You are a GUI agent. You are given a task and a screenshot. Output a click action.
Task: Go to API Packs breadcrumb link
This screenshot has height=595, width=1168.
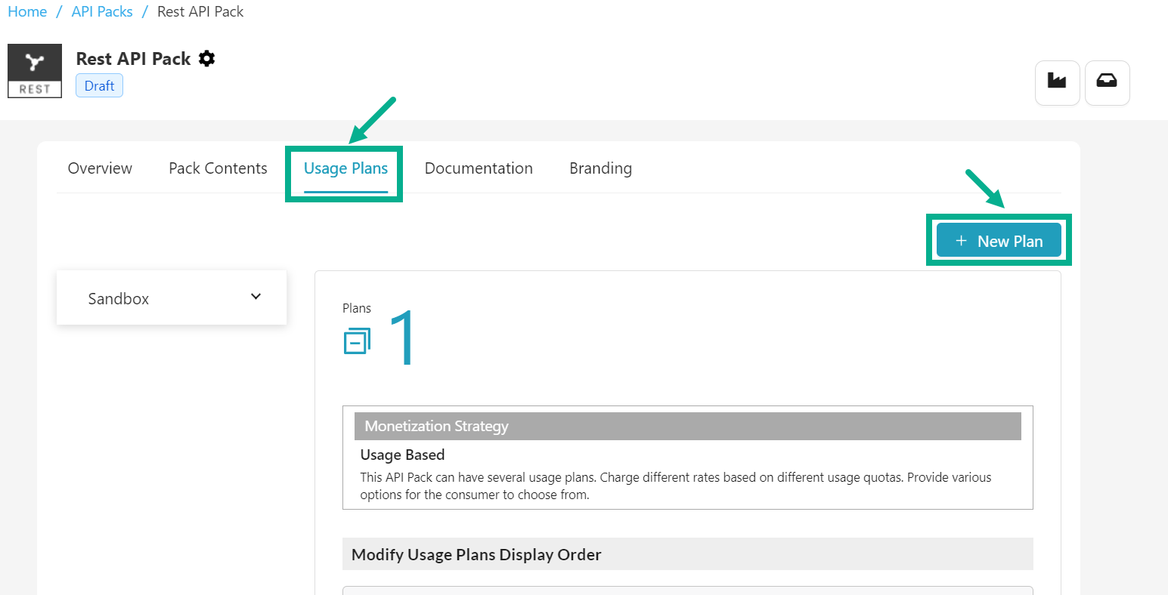click(x=102, y=12)
